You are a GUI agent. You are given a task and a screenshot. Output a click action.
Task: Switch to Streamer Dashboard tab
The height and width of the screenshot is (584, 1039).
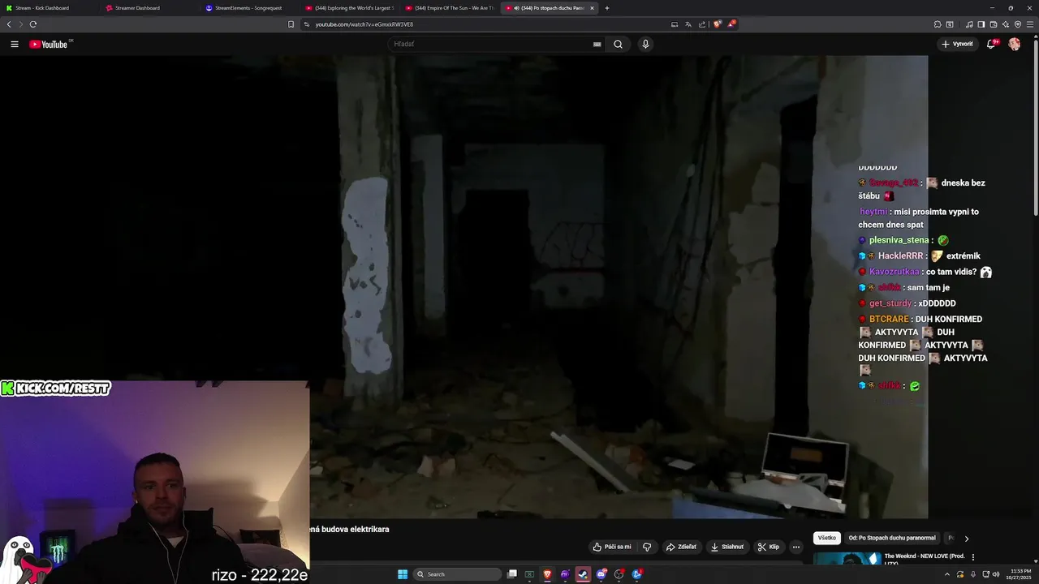click(150, 8)
